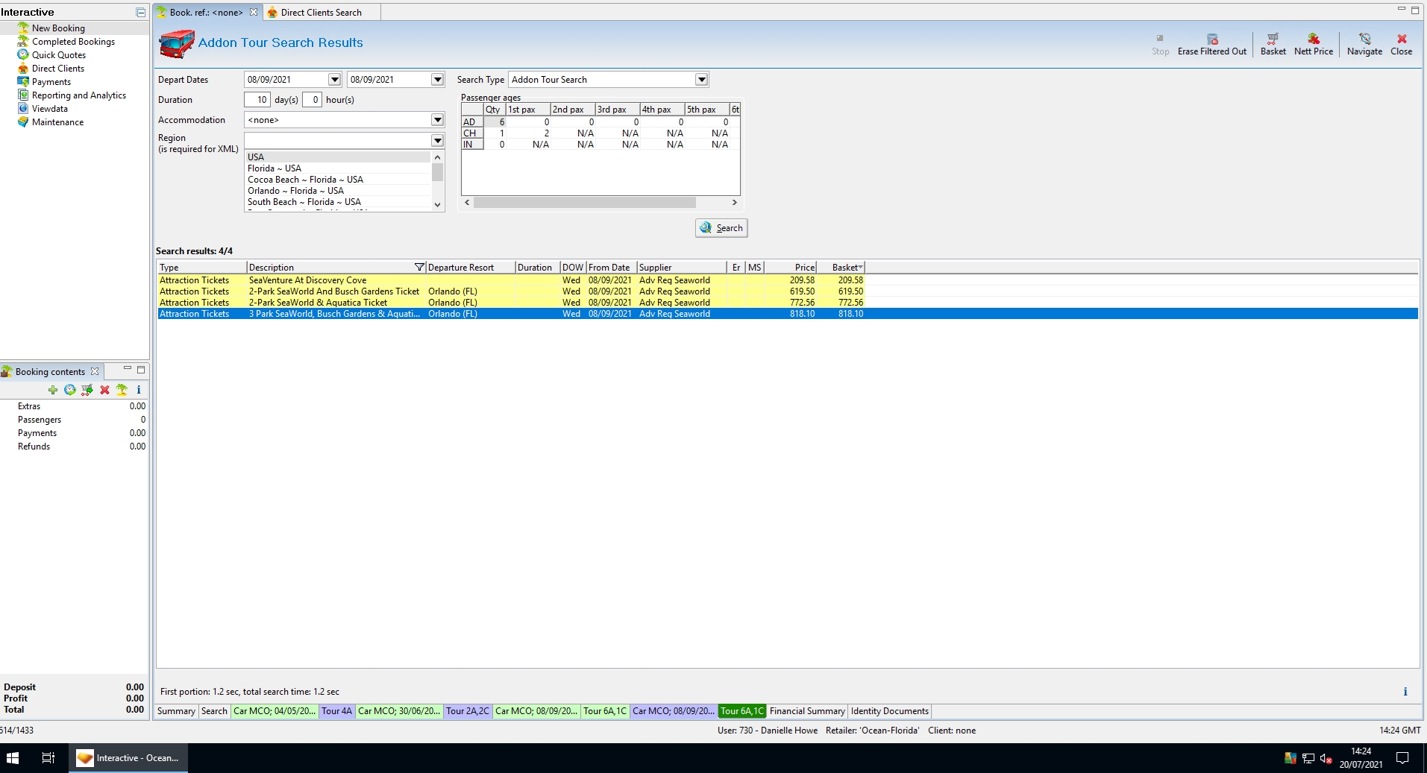Screen dimensions: 1427x773
Task: Select the Tour 4A tab
Action: click(336, 711)
